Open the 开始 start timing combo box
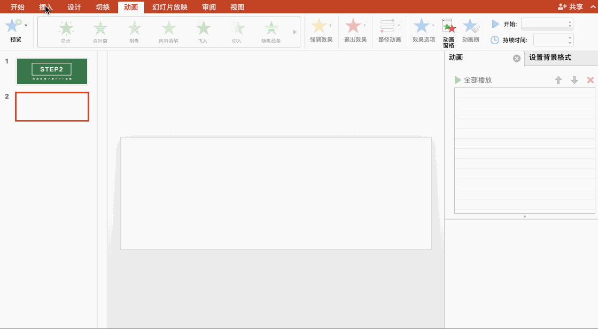This screenshot has width=598, height=329. (x=547, y=24)
